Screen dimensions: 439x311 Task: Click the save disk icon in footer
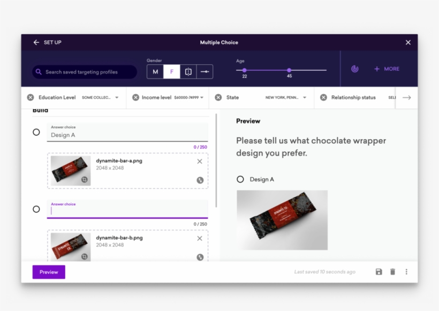[x=379, y=272]
